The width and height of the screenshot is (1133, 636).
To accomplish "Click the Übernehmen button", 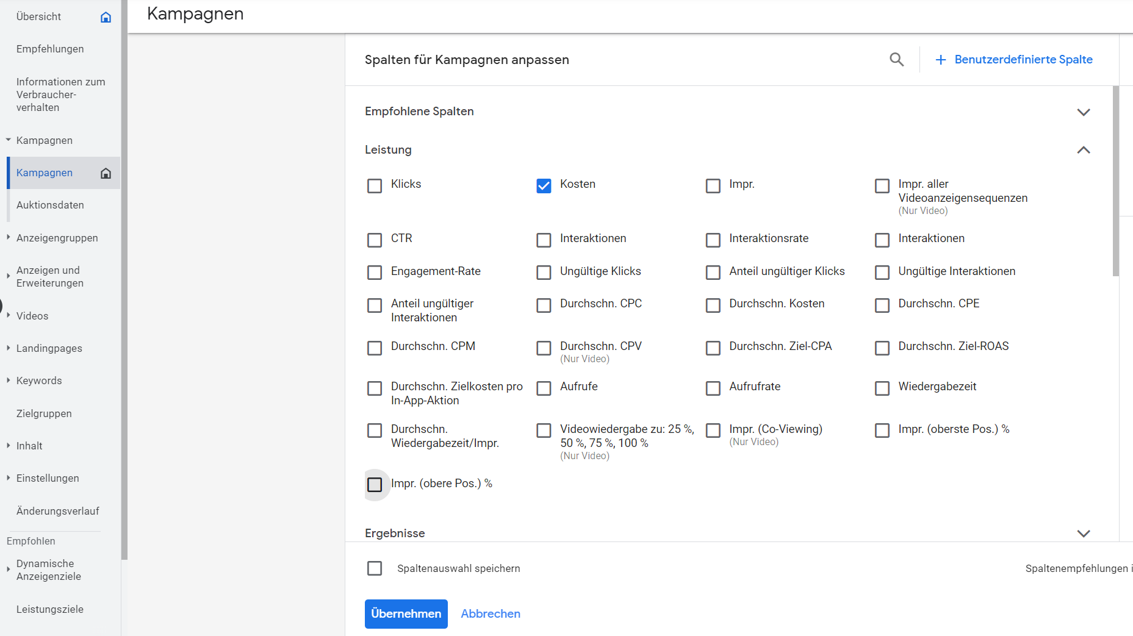I will 406,614.
